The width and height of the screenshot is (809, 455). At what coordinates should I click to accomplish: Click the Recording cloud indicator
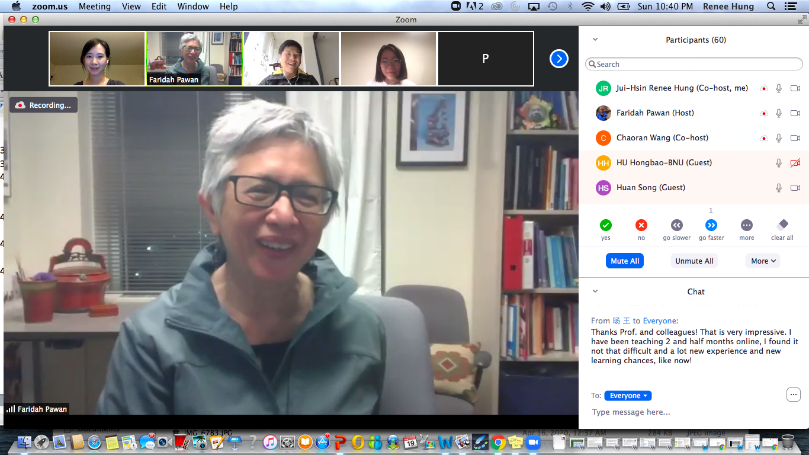point(43,105)
